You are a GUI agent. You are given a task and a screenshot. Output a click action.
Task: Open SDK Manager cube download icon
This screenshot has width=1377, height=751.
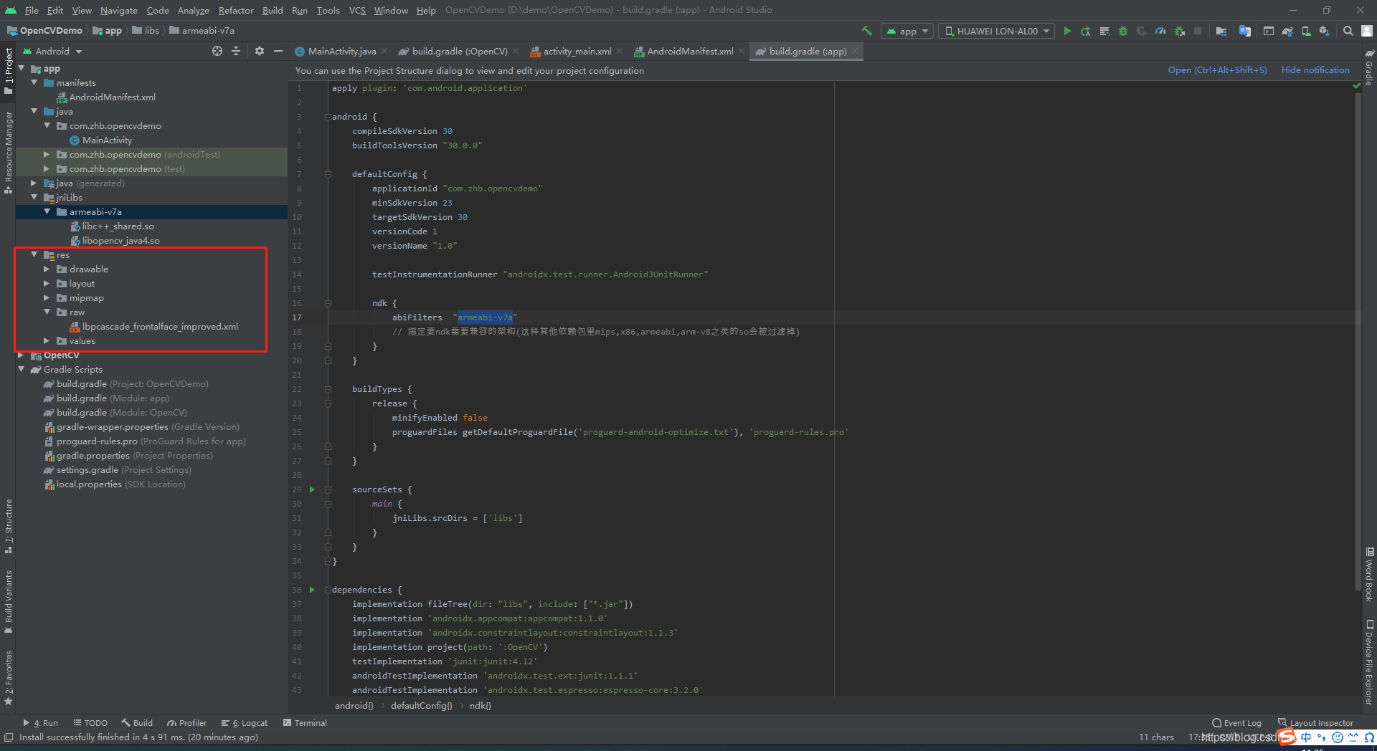point(1325,31)
